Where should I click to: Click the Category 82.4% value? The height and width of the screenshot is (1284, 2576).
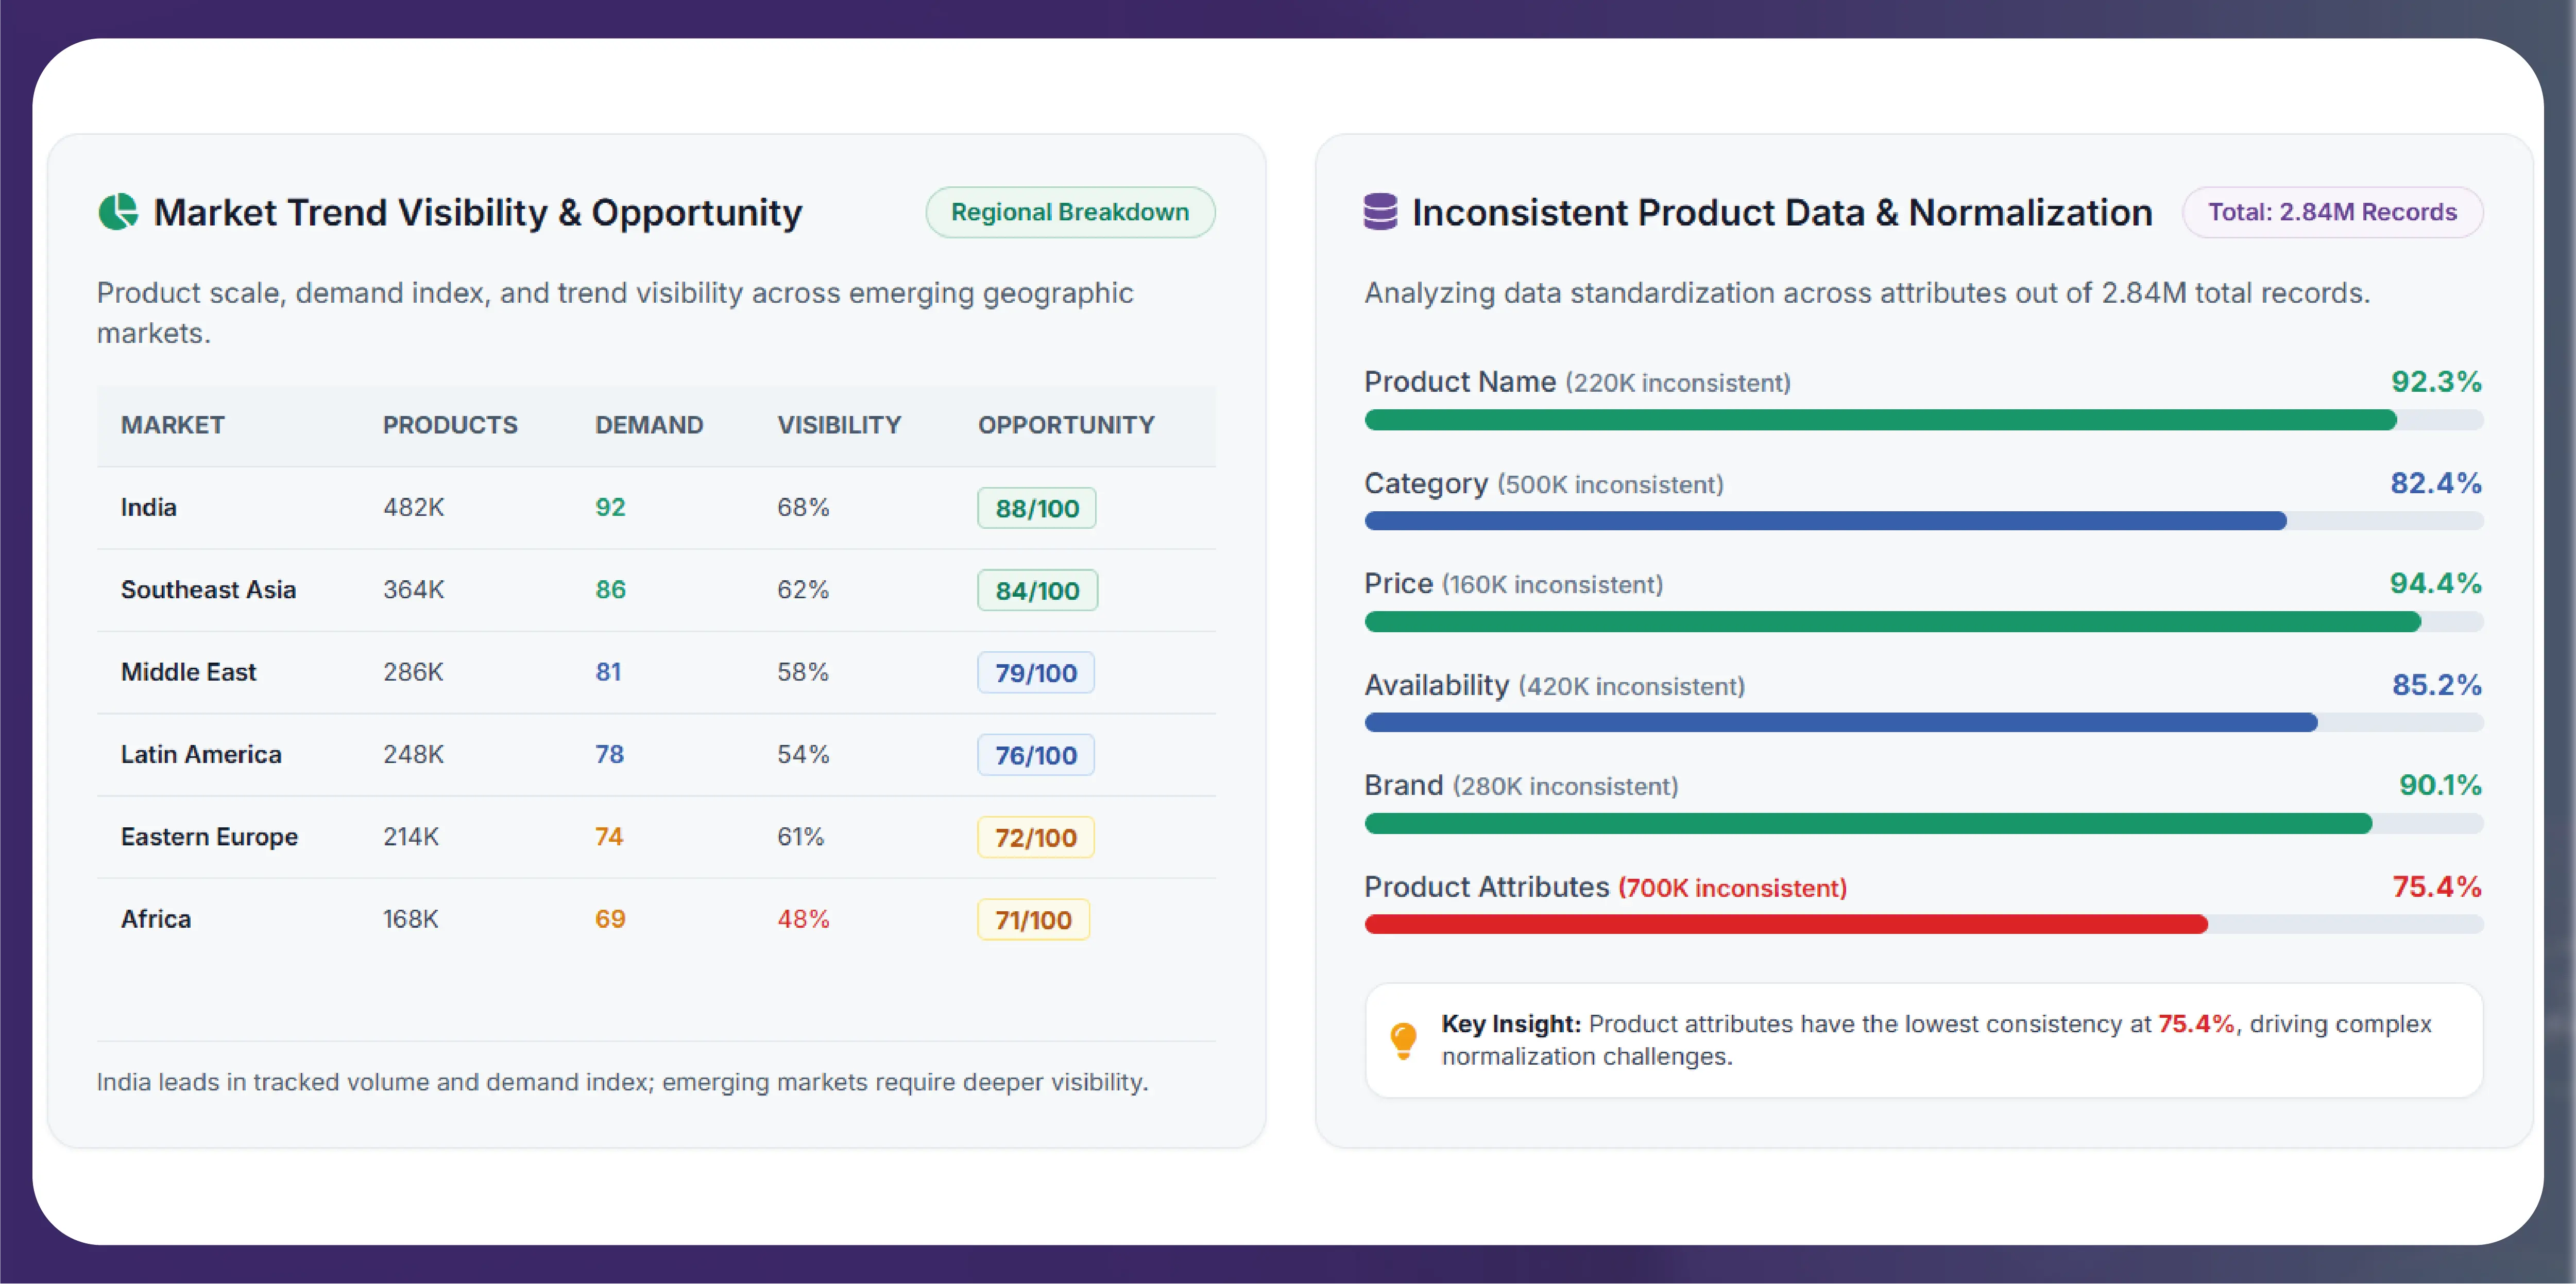[x=2436, y=483]
